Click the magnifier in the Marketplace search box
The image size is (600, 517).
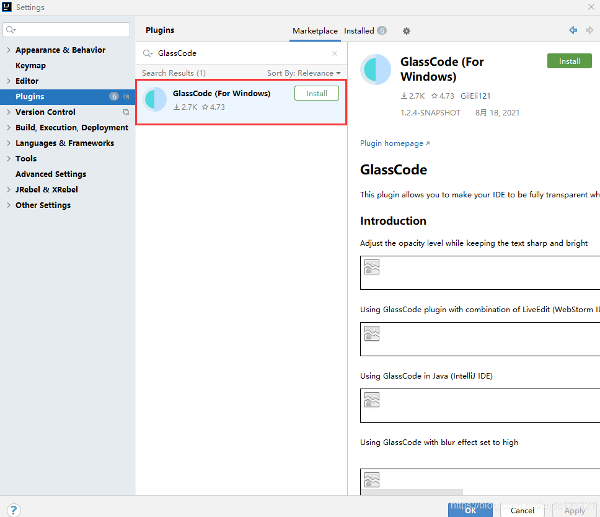click(x=148, y=53)
